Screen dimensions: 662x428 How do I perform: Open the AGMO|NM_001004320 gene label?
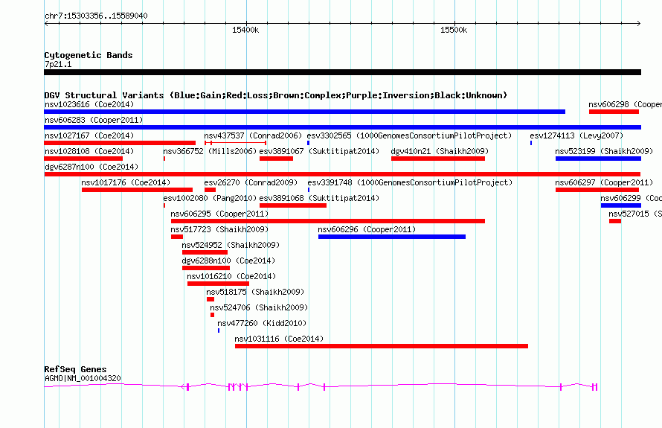(x=83, y=378)
